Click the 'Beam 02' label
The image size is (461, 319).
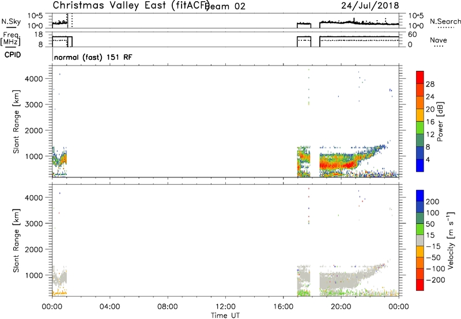[226, 6]
